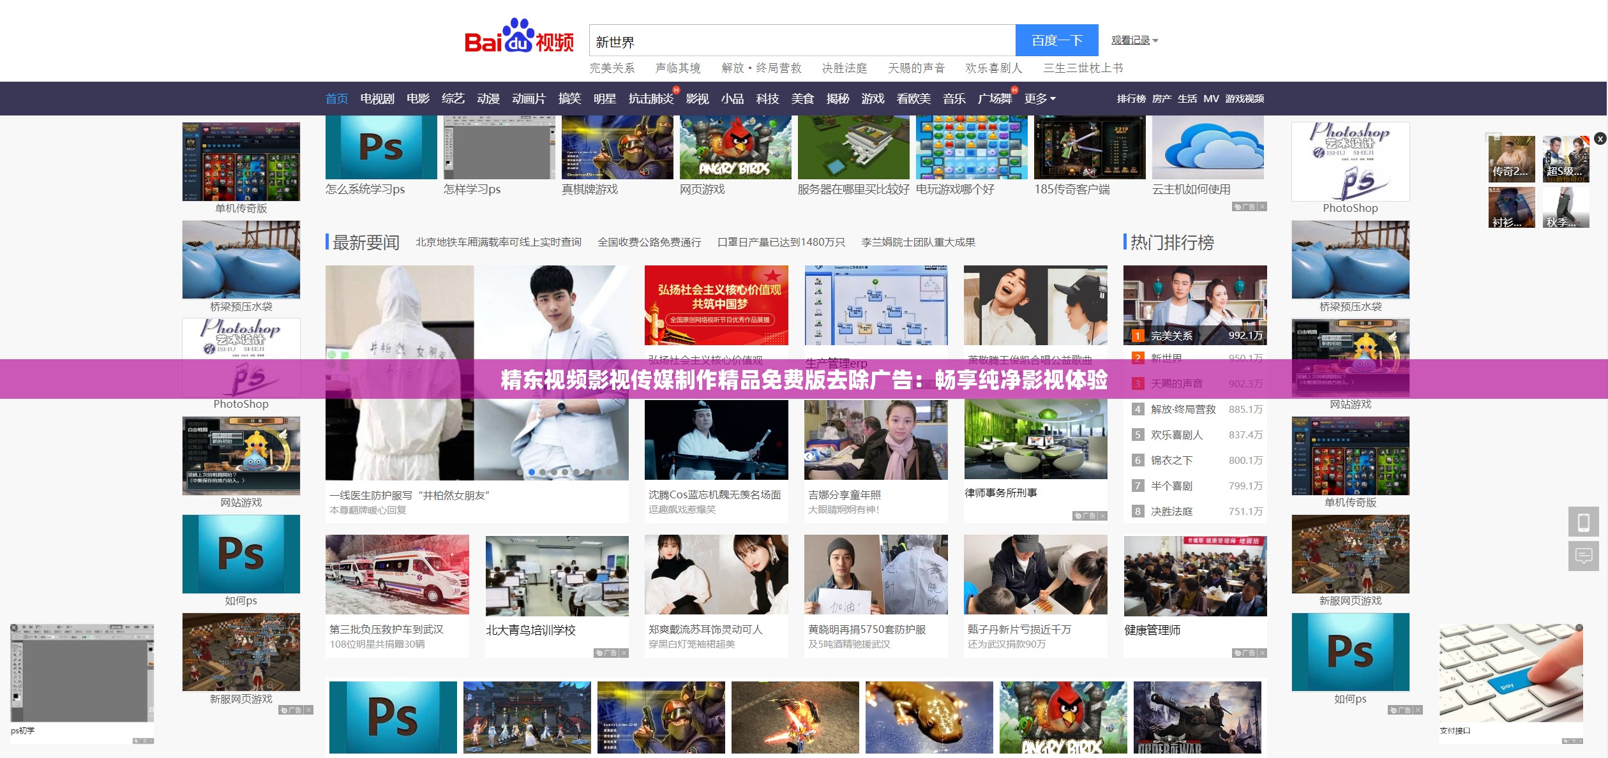Open news link 李兰娟院士团队重大成果
Viewport: 1608px width, 758px height.
(918, 242)
